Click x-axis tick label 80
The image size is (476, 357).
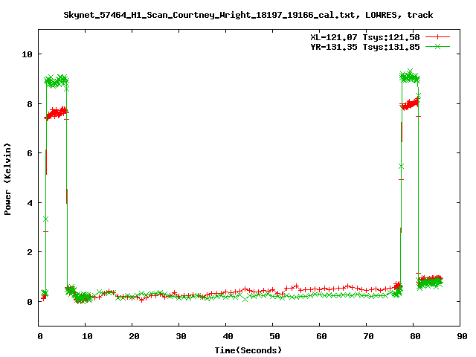tap(415, 336)
